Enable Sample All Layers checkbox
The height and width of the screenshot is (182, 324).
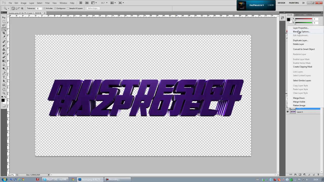(68, 8)
